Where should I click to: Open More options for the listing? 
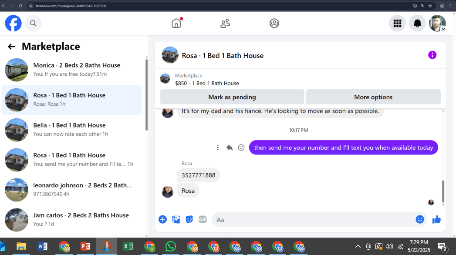373,97
